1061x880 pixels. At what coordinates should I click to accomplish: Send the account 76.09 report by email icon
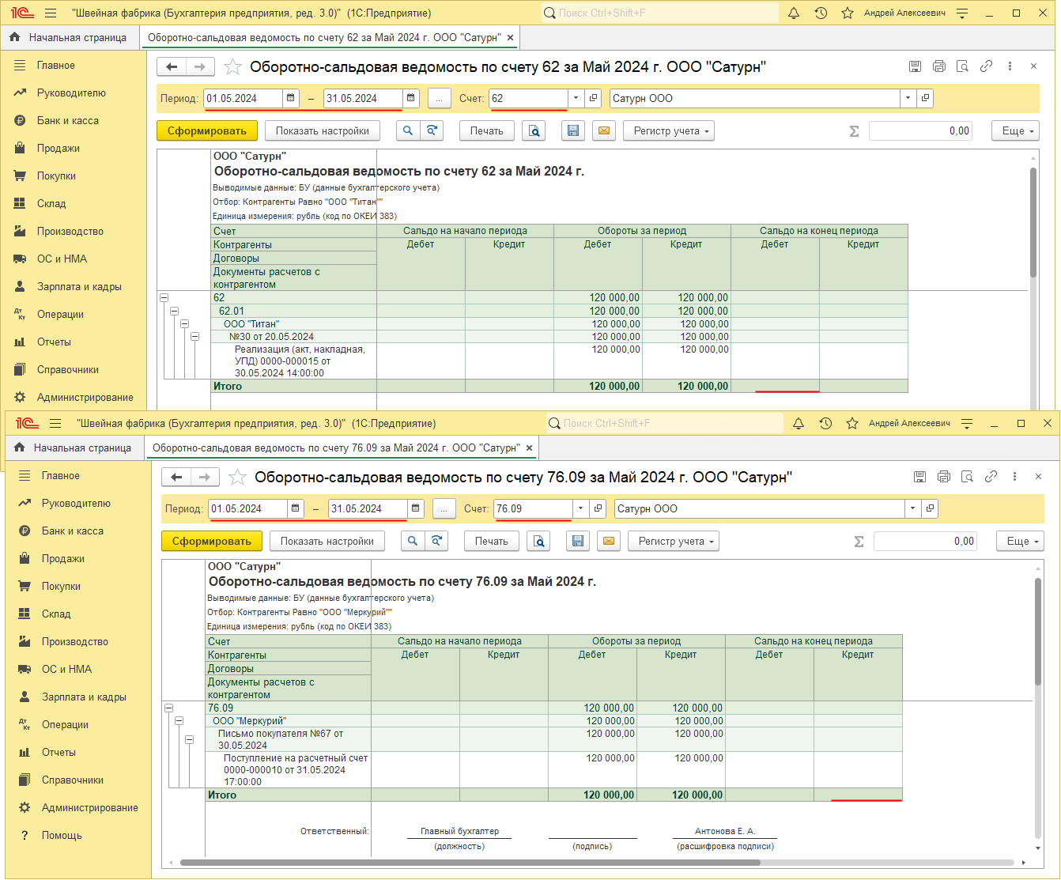(x=609, y=542)
